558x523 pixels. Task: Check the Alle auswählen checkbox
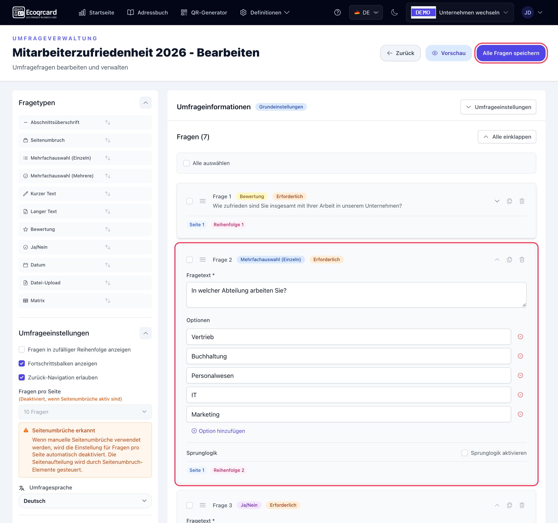(x=186, y=163)
